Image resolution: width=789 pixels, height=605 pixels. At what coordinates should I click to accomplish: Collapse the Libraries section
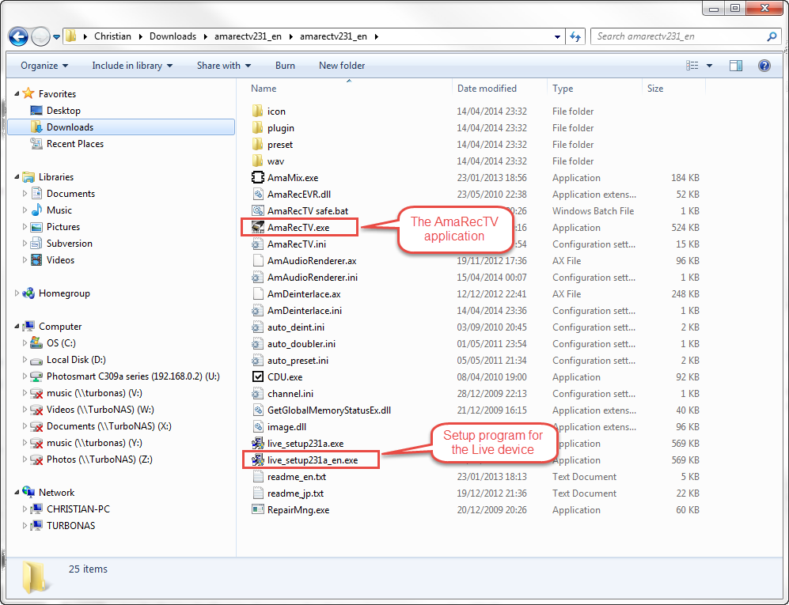pyautogui.click(x=17, y=177)
